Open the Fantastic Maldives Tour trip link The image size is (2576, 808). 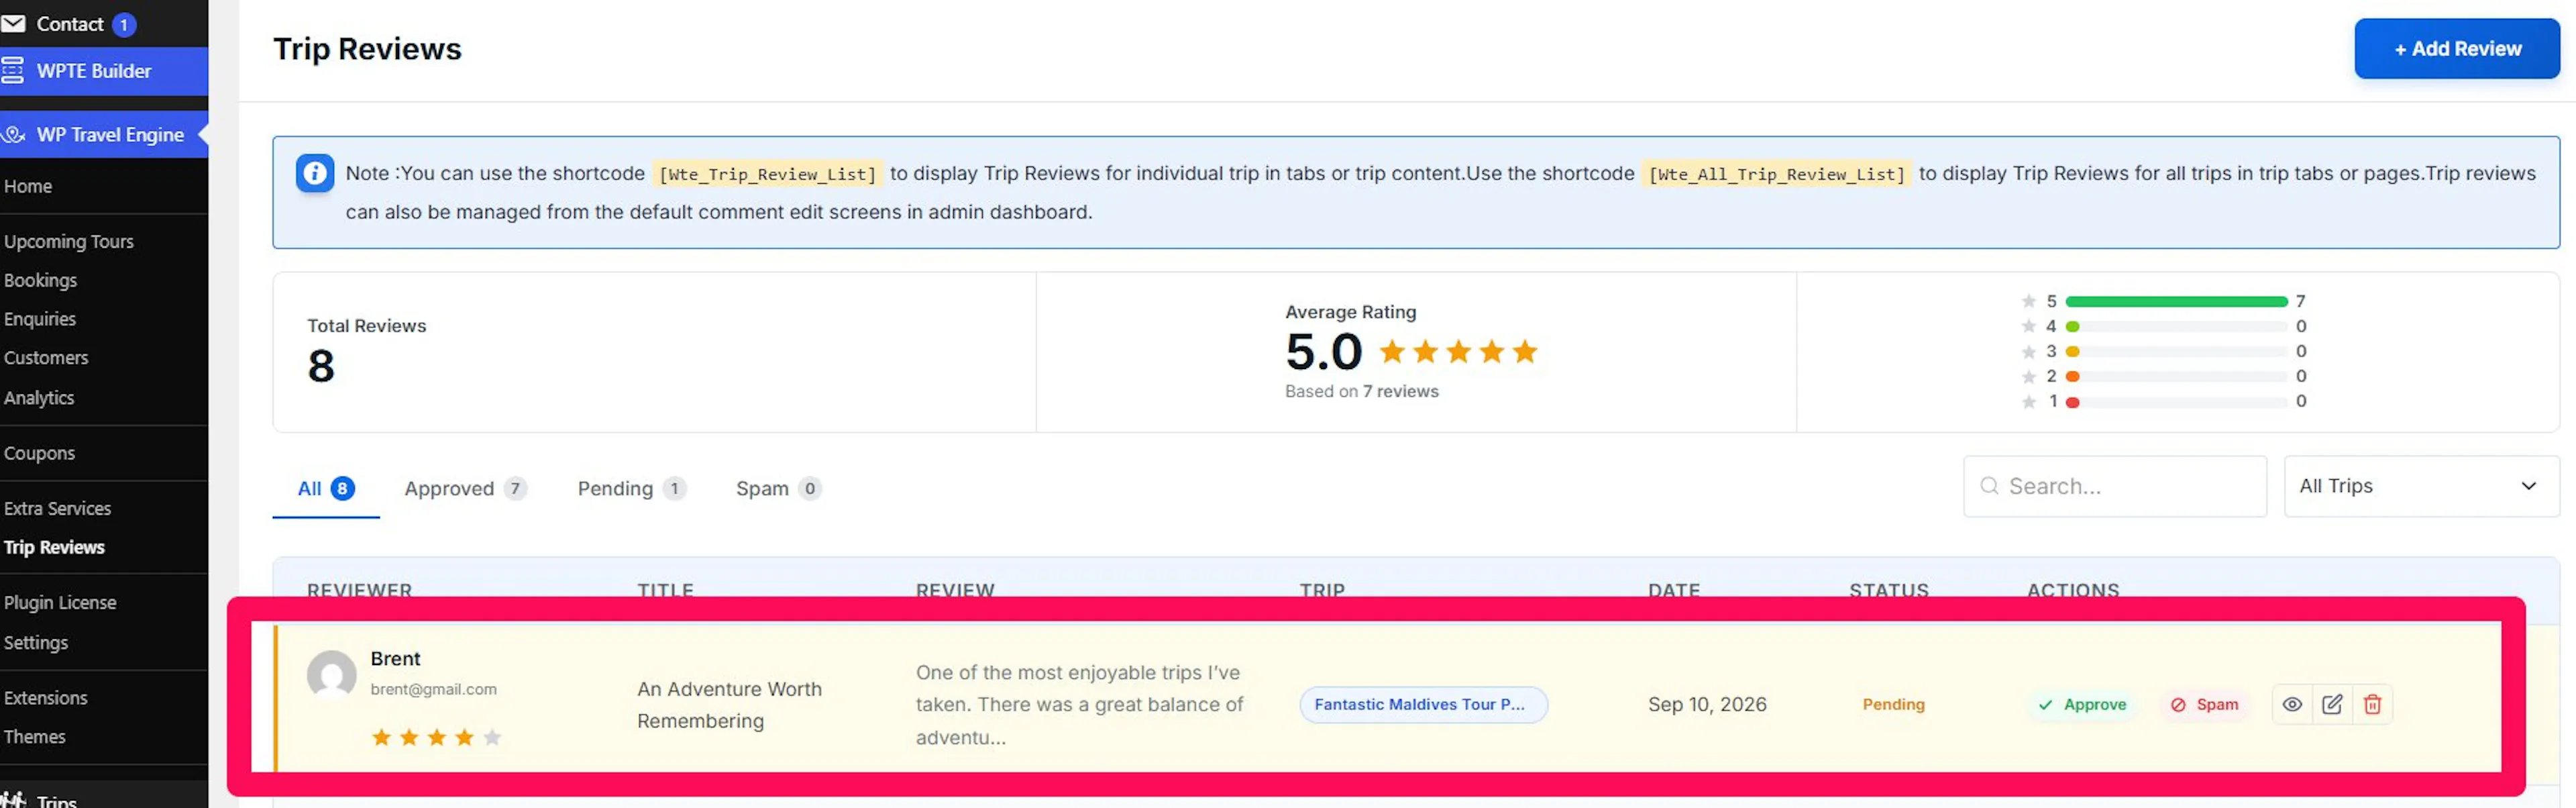(1423, 704)
